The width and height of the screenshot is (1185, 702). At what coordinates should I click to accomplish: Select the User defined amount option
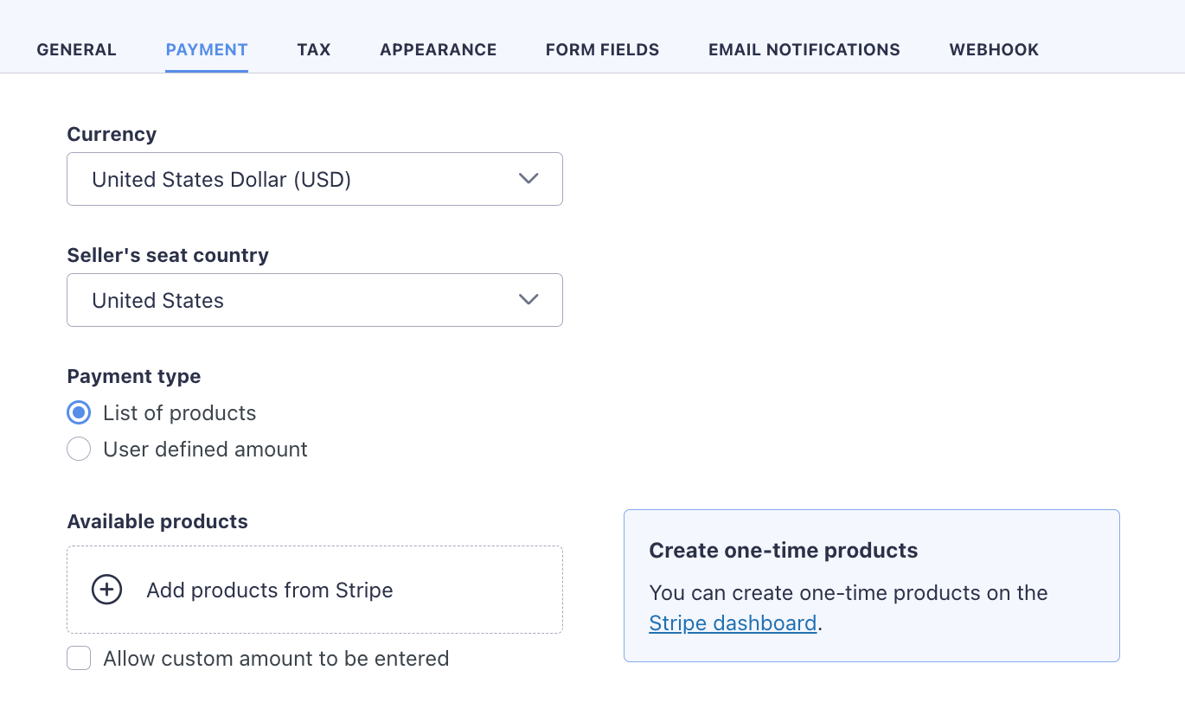click(79, 449)
